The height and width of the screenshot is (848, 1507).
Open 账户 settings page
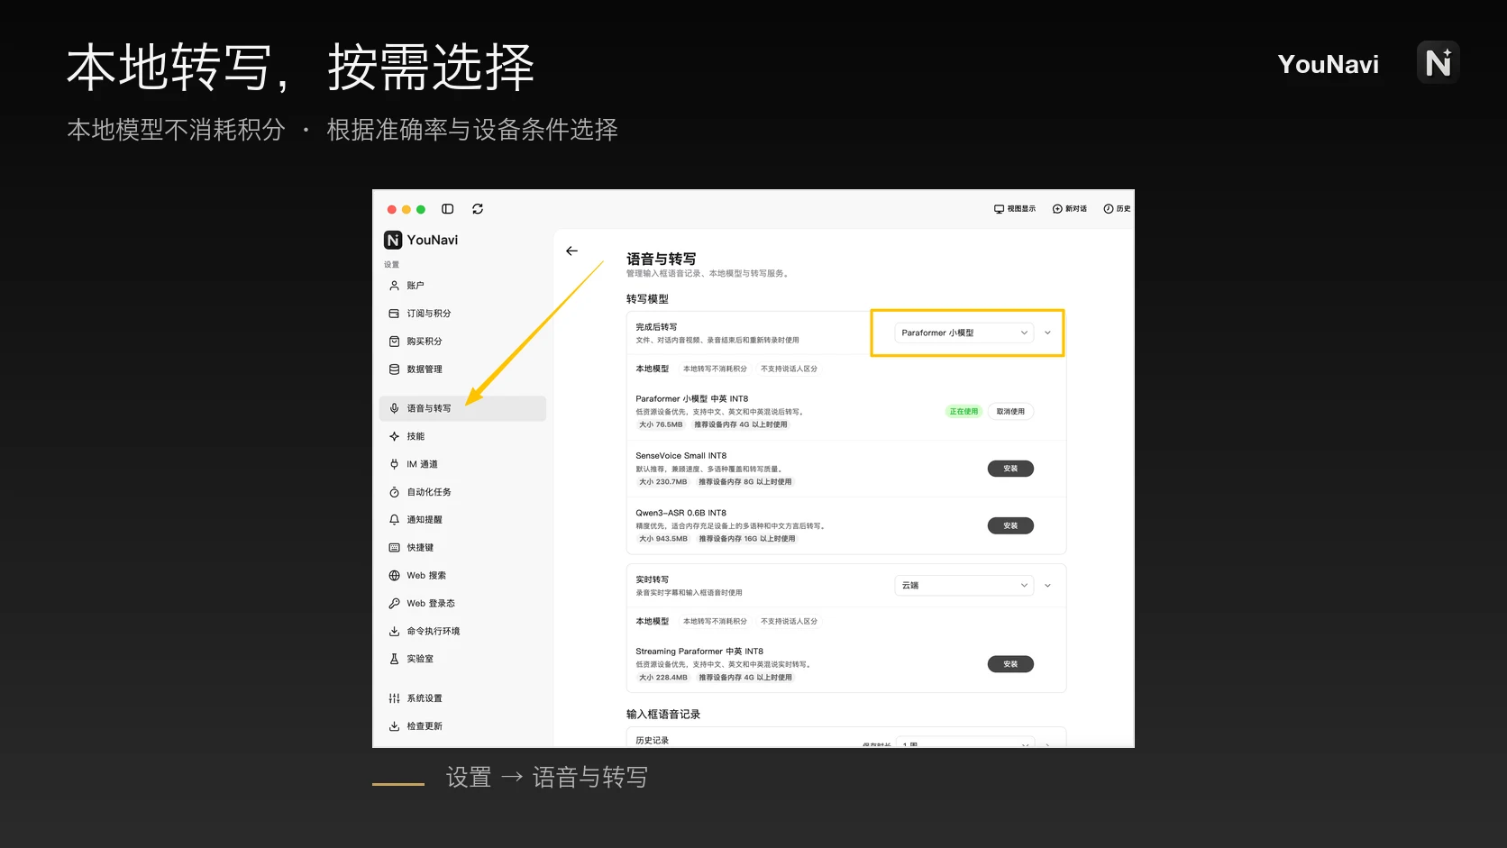click(x=462, y=286)
